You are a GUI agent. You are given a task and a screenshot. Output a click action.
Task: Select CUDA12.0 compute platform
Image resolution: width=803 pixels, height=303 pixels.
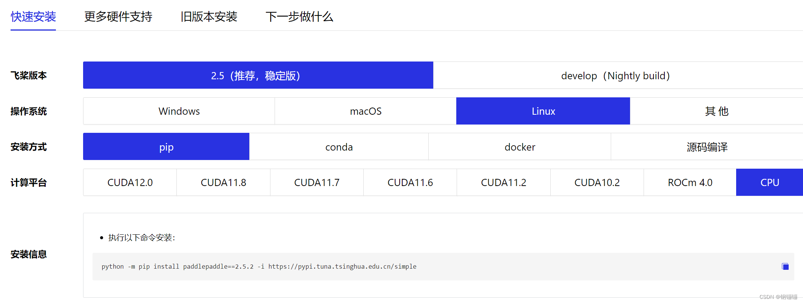130,182
